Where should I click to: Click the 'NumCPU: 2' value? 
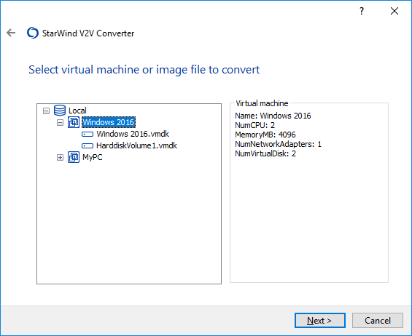tap(255, 125)
